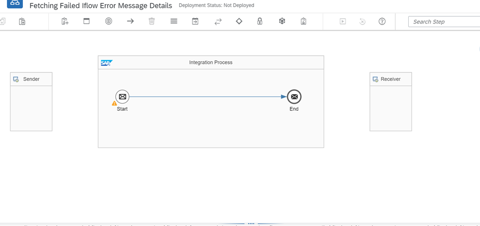Click the warning triangle on Start event

pyautogui.click(x=114, y=104)
